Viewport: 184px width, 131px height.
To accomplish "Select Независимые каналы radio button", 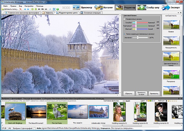I will coord(124,19).
